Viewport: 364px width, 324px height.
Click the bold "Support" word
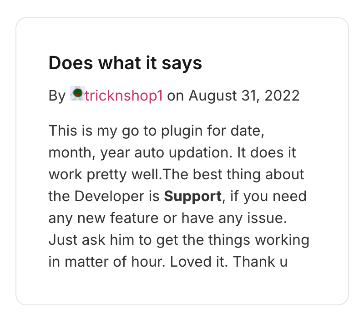click(x=192, y=197)
